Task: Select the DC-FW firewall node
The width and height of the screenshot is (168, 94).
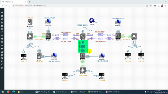Action: 118,36
